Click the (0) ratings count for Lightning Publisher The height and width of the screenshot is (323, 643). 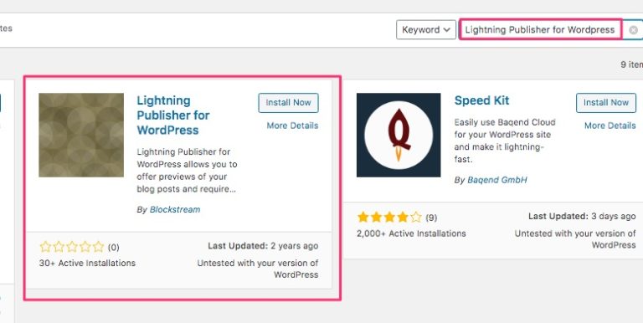[x=114, y=247]
